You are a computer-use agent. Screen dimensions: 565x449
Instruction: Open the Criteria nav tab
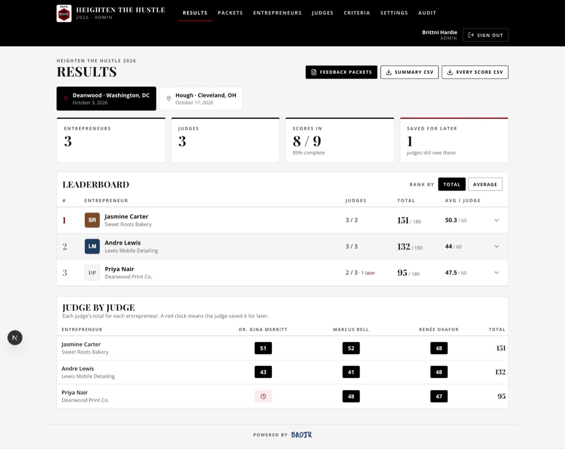[x=357, y=13]
